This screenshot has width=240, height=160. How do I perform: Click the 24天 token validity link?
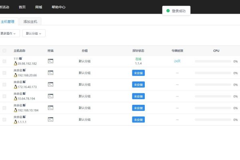[177, 61]
